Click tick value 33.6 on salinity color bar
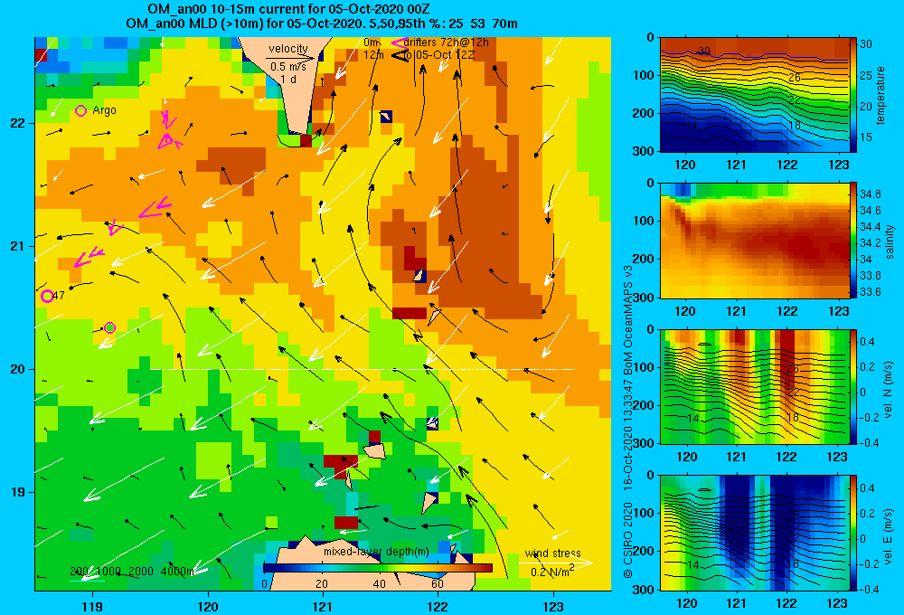The height and width of the screenshot is (615, 904). point(870,292)
